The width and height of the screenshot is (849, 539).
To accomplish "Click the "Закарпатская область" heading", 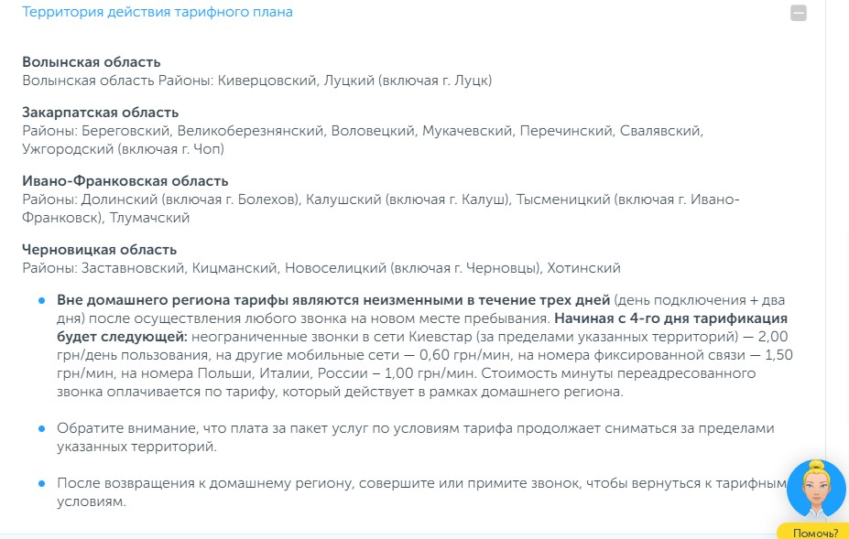I will pyautogui.click(x=101, y=113).
